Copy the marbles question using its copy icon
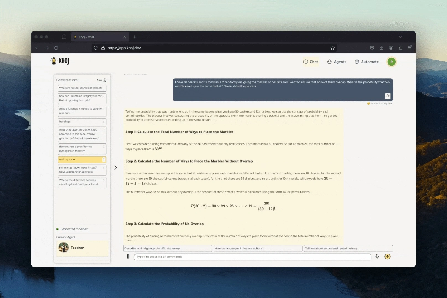447x298 pixels. click(x=388, y=96)
